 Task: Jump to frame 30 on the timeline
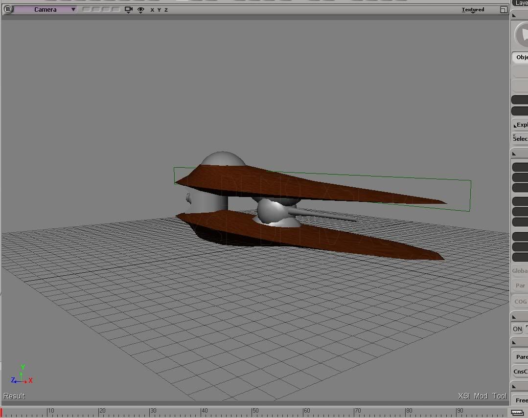(x=153, y=411)
